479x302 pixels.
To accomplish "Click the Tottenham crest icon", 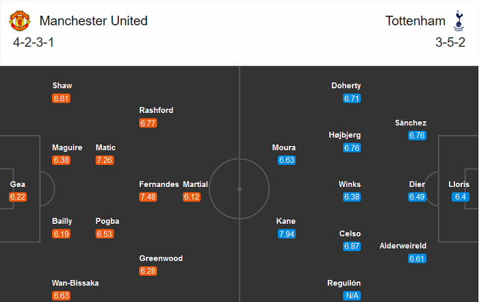I will [x=458, y=20].
